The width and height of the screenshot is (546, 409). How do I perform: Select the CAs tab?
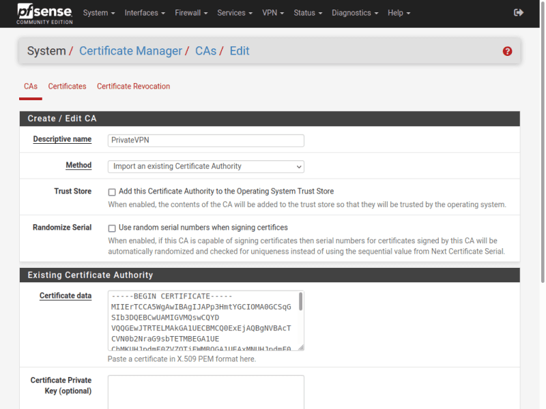tap(31, 87)
